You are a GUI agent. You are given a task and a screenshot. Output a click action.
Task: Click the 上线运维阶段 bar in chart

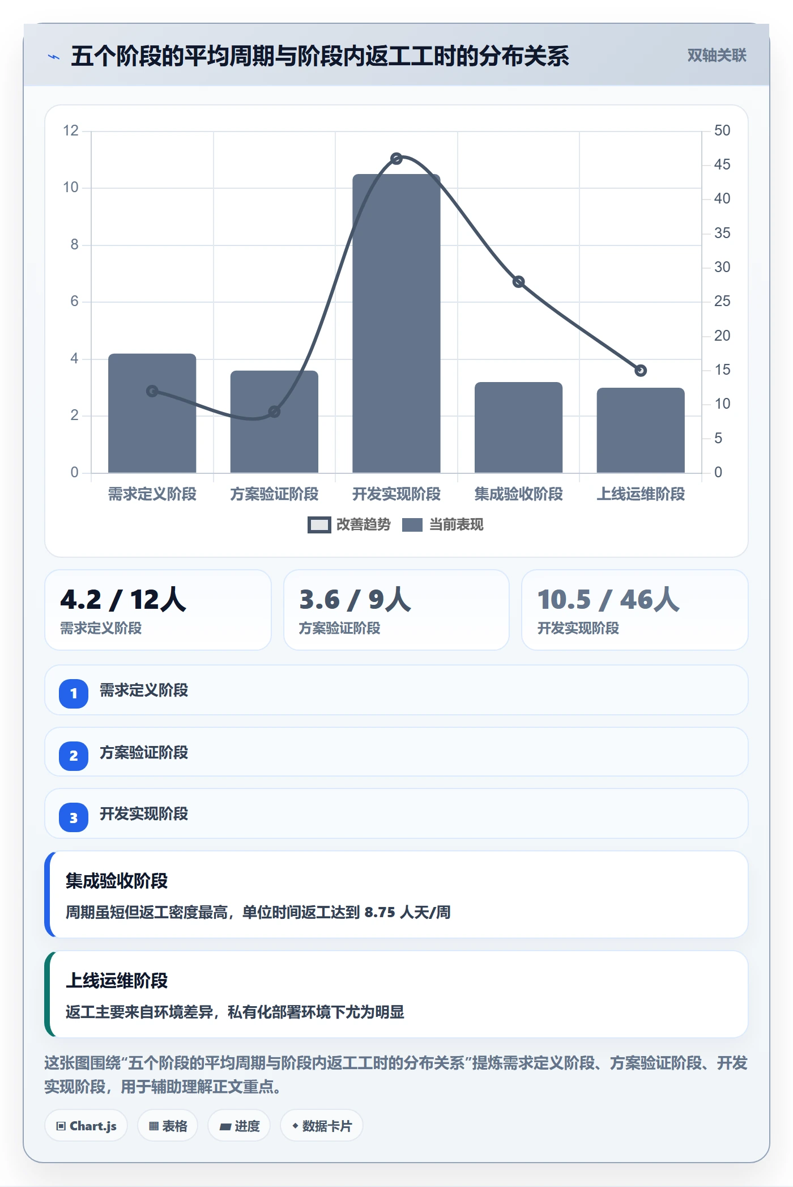coord(641,430)
